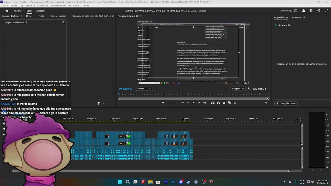Open Steam from the taskbar

[x=188, y=182]
